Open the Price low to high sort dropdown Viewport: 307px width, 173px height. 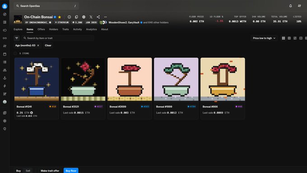point(264,38)
